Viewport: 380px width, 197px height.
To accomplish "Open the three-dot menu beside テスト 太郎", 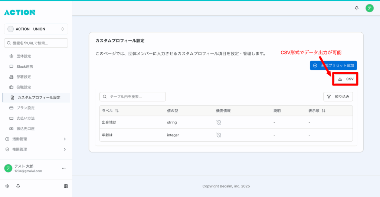I will point(63,168).
